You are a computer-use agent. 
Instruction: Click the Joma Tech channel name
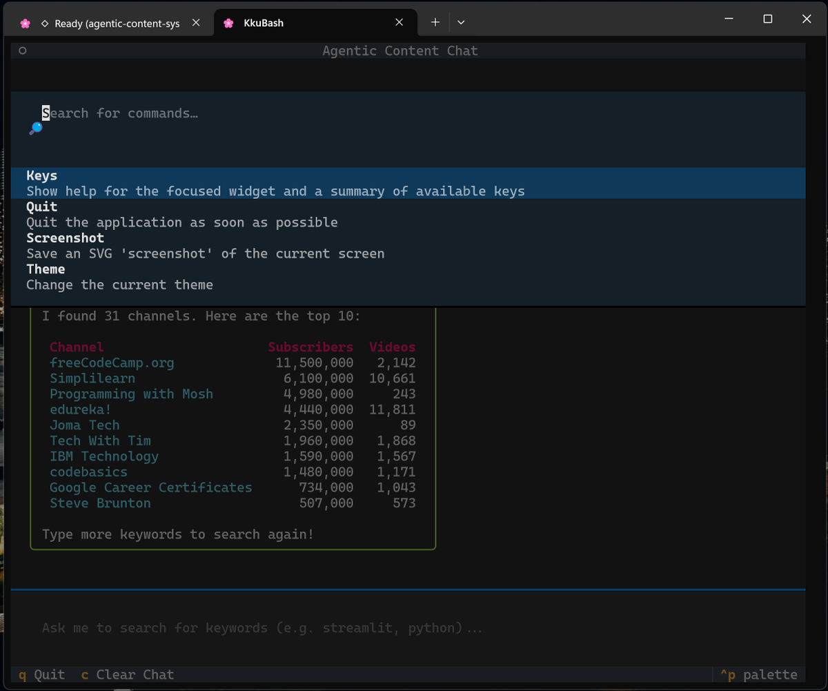84,425
